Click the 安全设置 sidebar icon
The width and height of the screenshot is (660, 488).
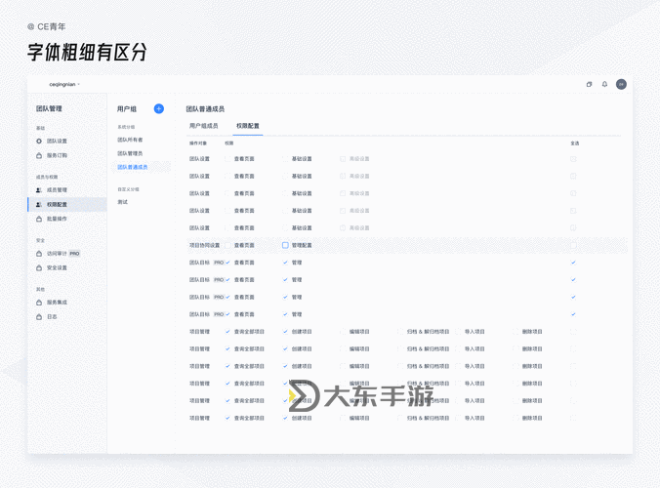click(39, 267)
